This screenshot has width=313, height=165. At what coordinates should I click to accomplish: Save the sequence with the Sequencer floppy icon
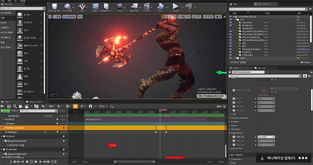(9, 106)
